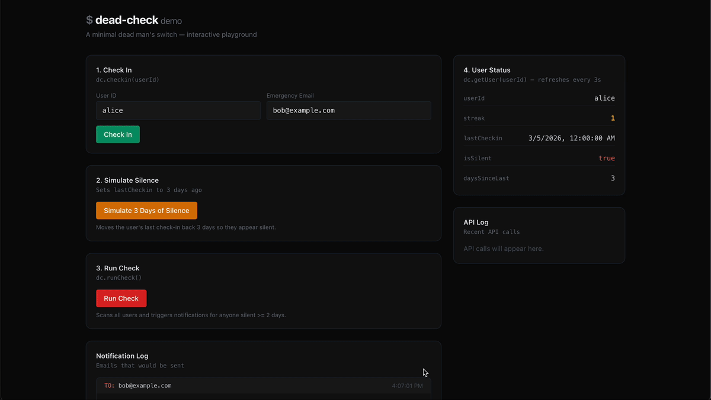
Task: Click the lastCheckin date value 3/5/2026
Action: 572,138
